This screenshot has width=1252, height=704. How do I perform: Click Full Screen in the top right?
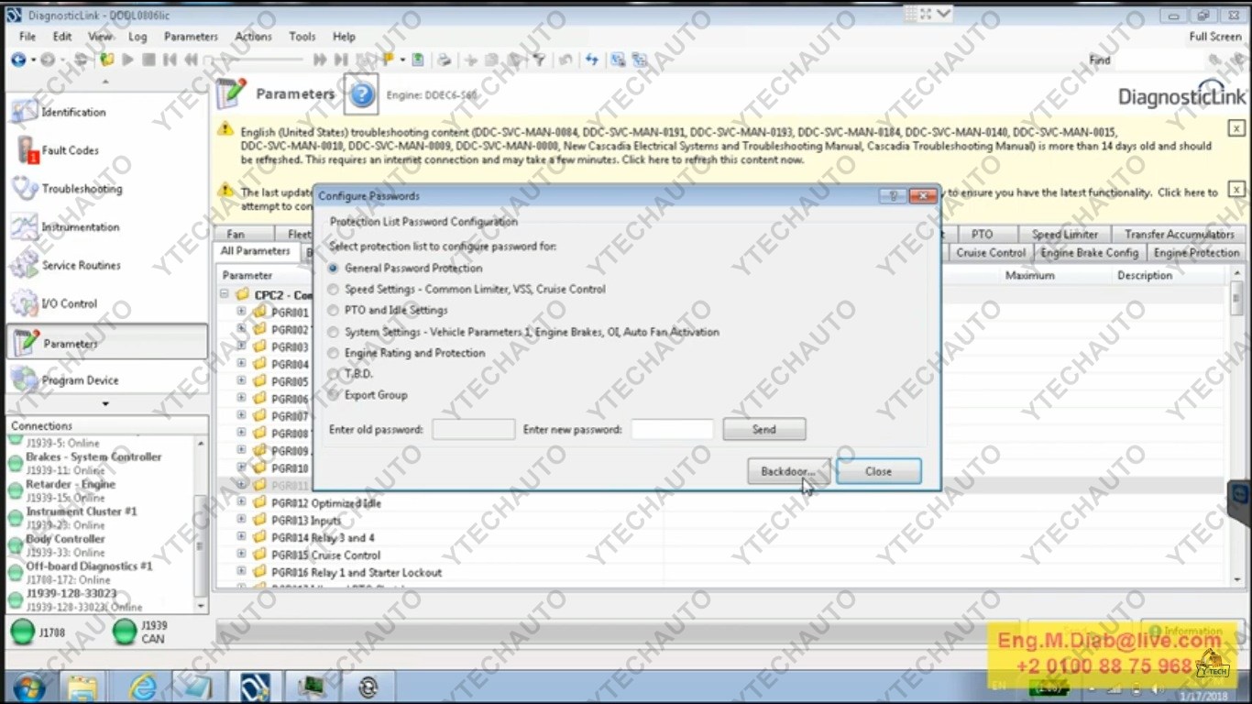1215,37
